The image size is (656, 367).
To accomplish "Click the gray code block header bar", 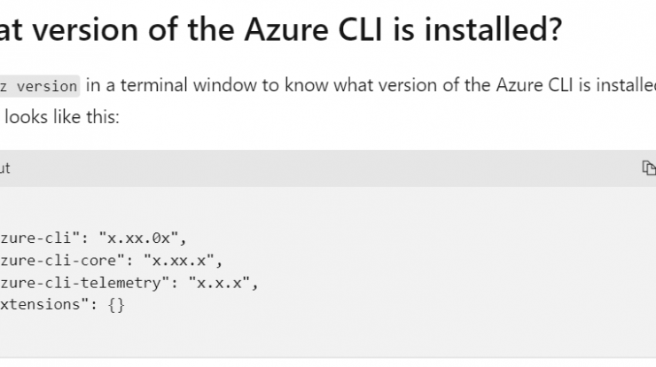I will point(328,168).
